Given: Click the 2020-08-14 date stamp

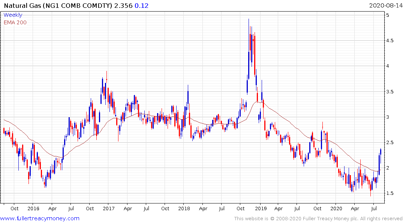Looking at the screenshot, I should point(386,6).
